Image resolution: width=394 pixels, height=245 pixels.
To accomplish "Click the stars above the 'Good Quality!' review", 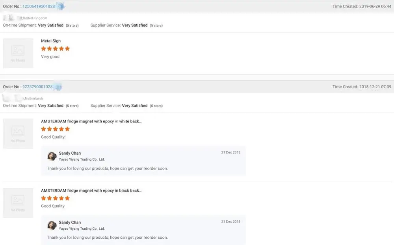I will pyautogui.click(x=56, y=129).
